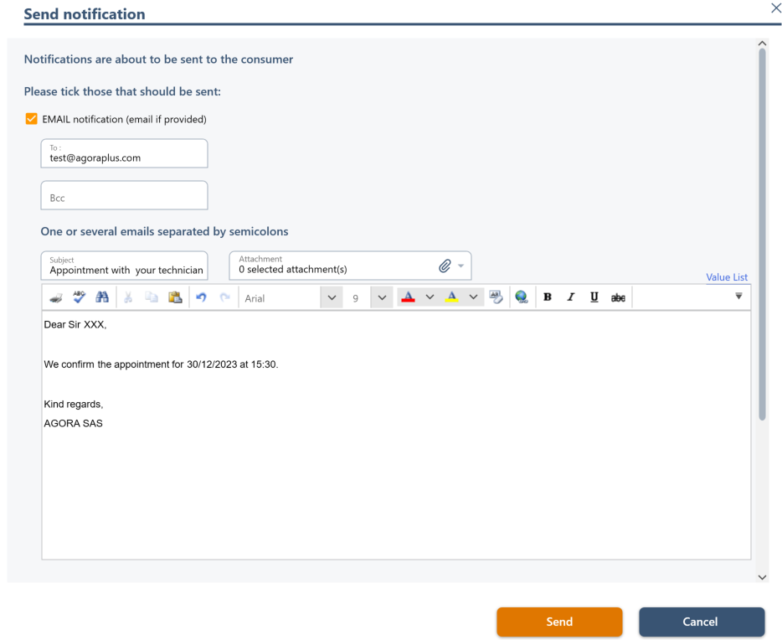This screenshot has width=782, height=640.
Task: Apply the yellow highlight color
Action: tap(452, 297)
